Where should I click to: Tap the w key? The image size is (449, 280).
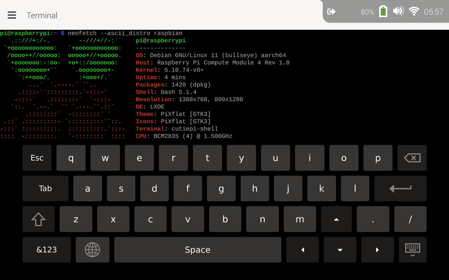[x=105, y=158]
